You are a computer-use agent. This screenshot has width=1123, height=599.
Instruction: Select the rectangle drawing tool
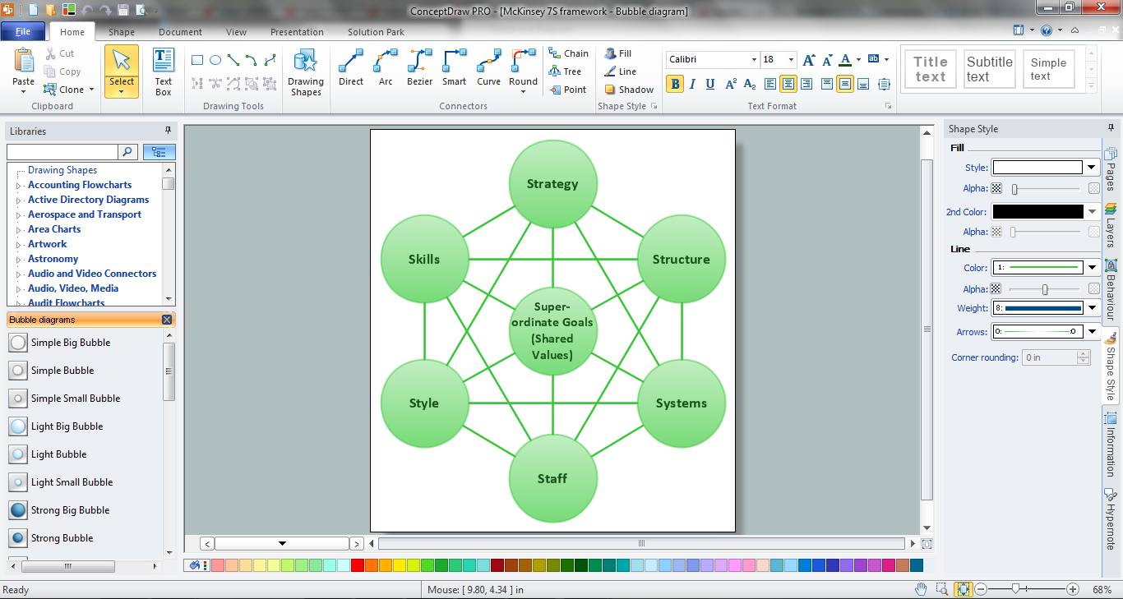197,59
